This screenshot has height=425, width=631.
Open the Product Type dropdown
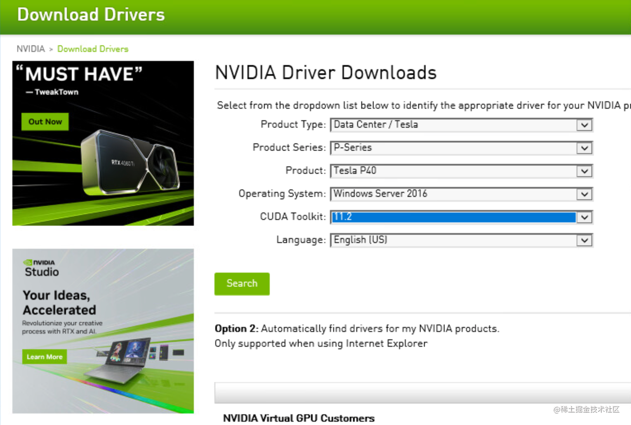coord(461,125)
